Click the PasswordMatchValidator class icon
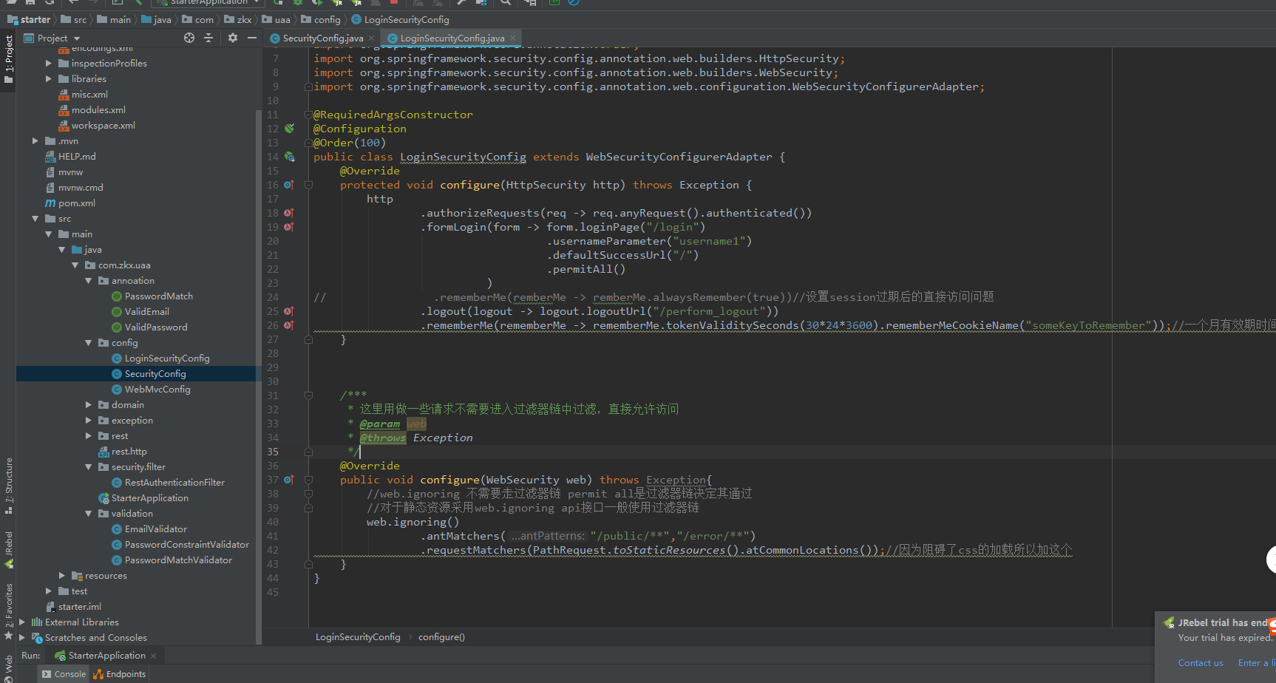This screenshot has width=1276, height=683. 117,560
